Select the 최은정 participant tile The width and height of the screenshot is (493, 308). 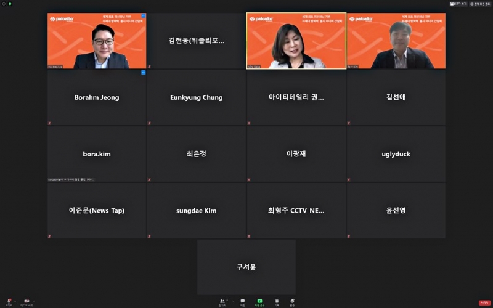pos(197,154)
